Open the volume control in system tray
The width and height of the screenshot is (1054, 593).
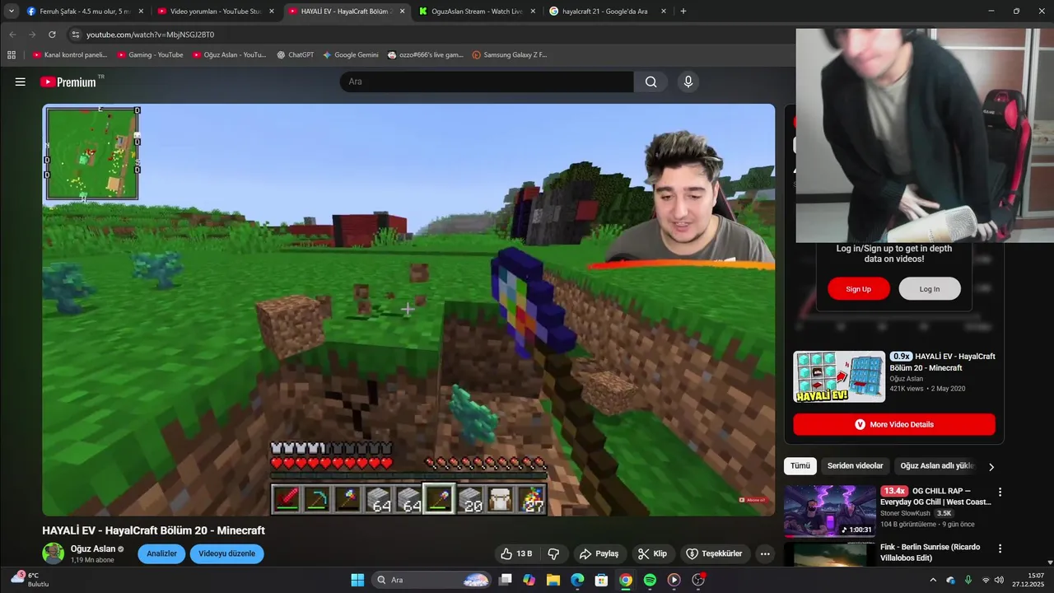[x=999, y=580]
